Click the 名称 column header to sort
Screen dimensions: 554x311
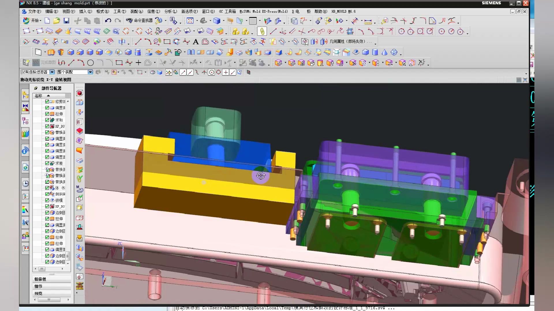[x=39, y=96]
